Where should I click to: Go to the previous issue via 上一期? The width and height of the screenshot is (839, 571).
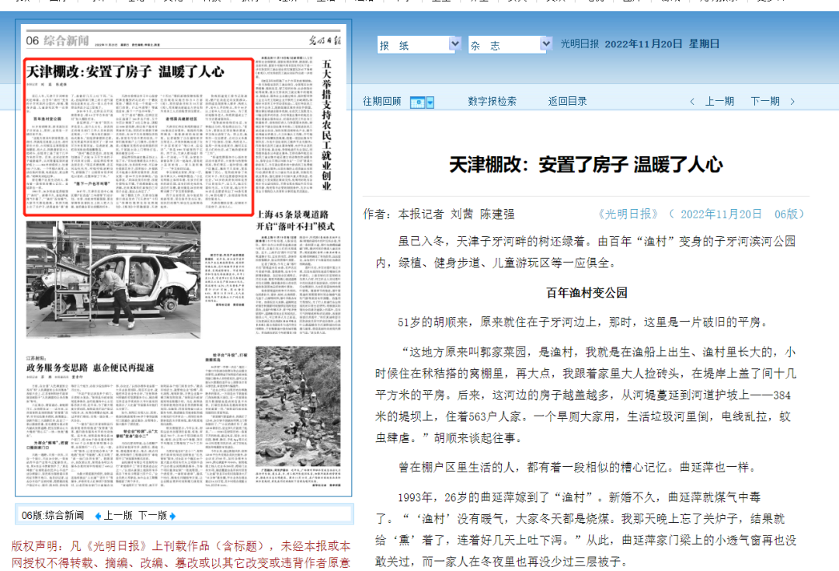[x=719, y=102]
